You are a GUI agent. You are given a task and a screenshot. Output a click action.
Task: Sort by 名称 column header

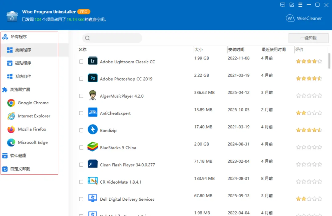click(82, 50)
